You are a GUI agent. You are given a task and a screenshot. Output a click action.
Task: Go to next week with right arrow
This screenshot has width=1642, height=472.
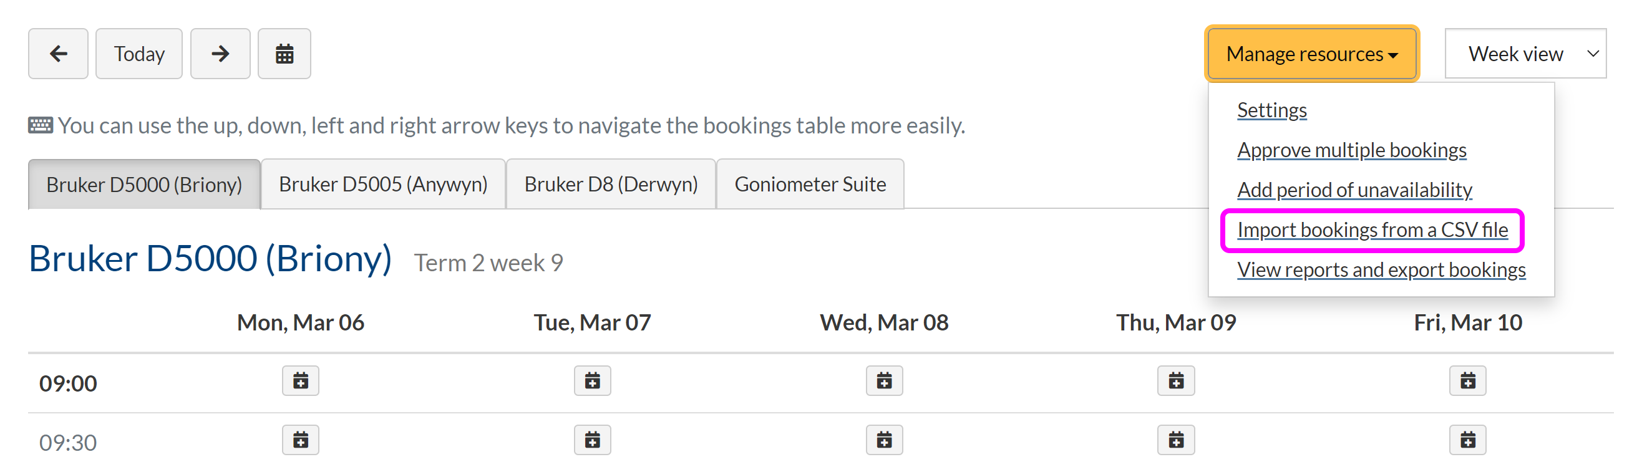point(220,54)
